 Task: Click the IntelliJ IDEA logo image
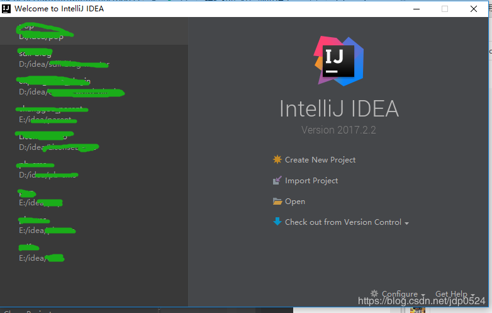click(339, 61)
